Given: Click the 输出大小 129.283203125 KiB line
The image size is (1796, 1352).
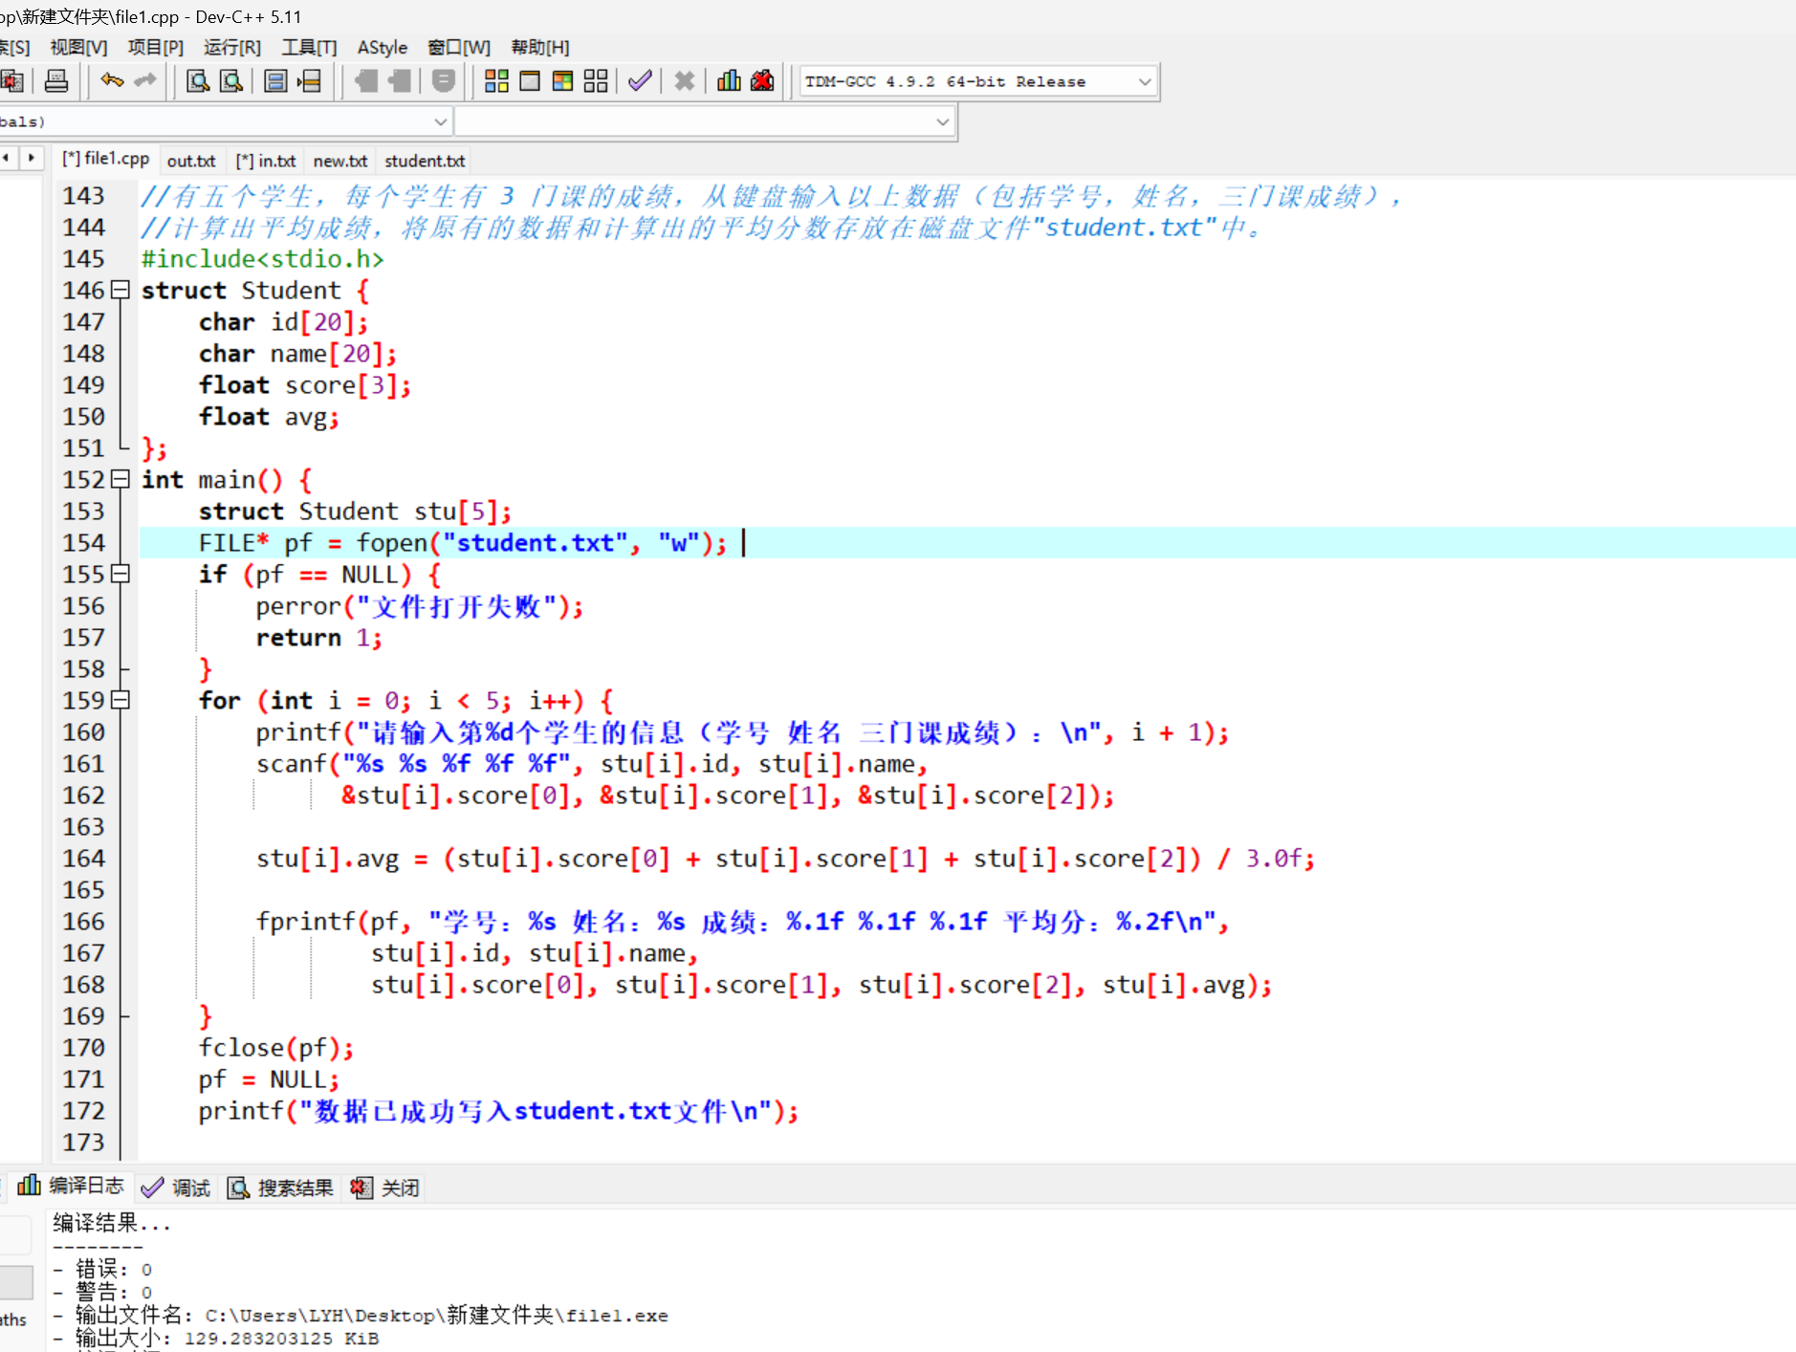Looking at the screenshot, I should click(216, 1338).
